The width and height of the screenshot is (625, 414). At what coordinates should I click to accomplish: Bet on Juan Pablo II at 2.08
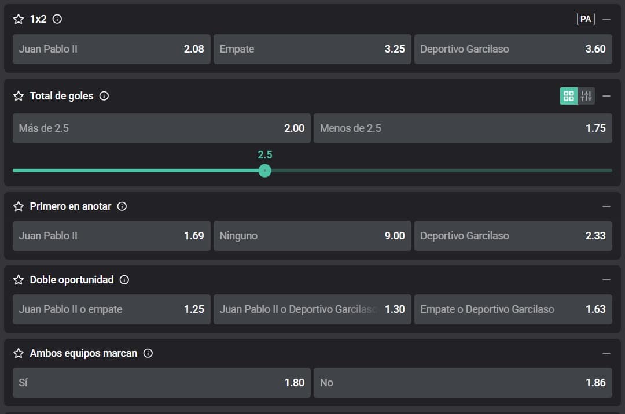(111, 49)
